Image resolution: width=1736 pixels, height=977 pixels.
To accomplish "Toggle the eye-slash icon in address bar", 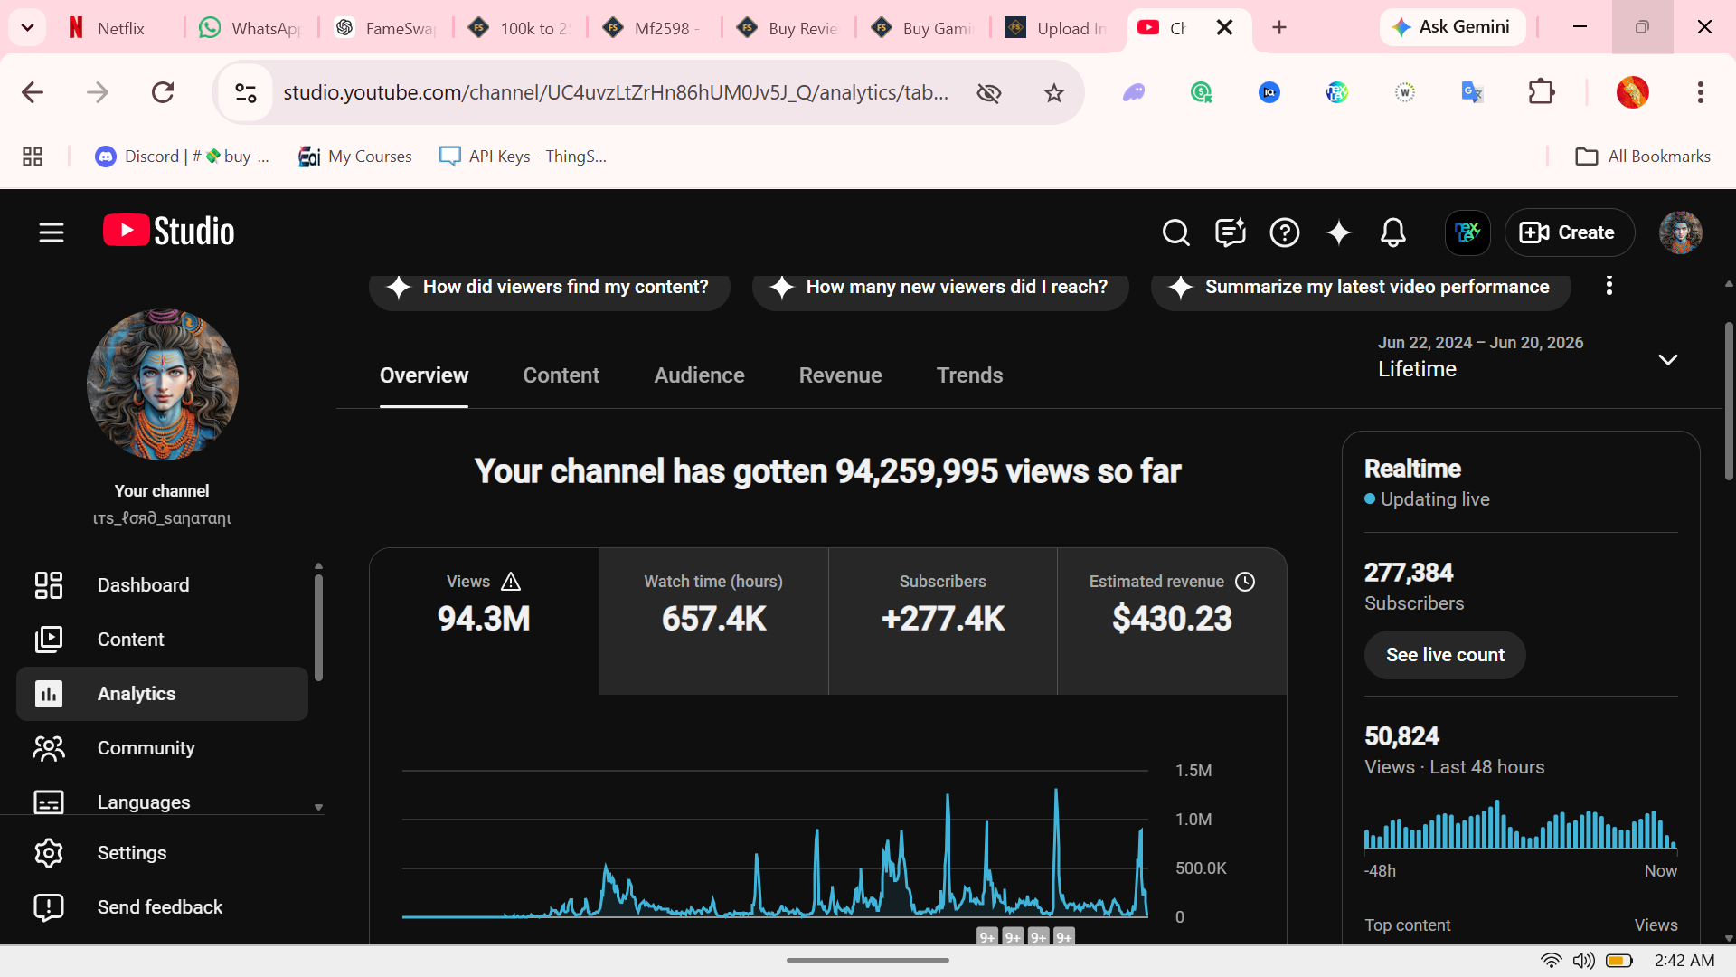I will [989, 92].
